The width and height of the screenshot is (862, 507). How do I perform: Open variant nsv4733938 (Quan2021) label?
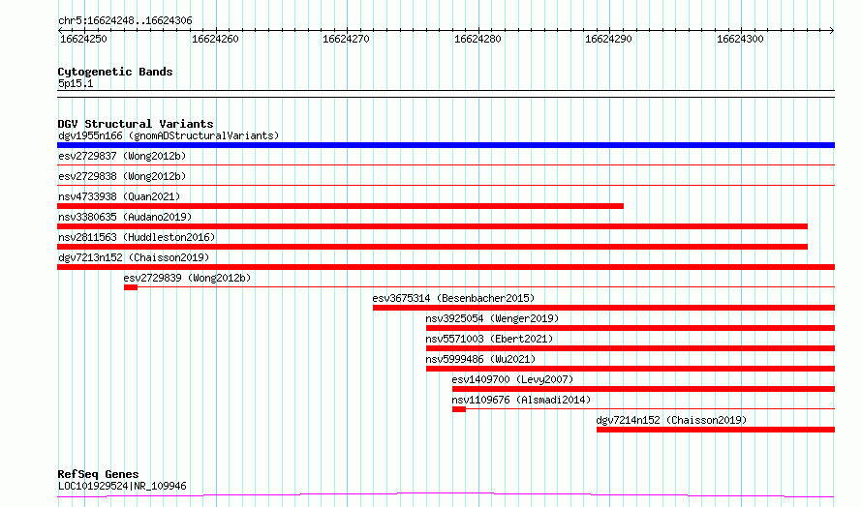(x=119, y=196)
